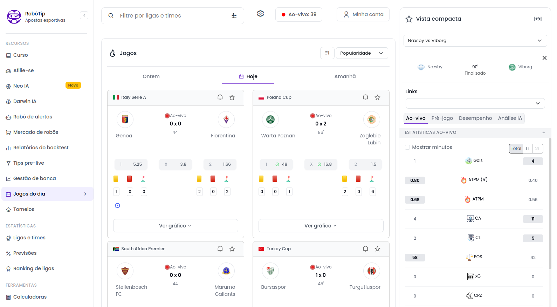Click the target icon under the Genoa stats
Screen dimensions: 557x307
[117, 206]
